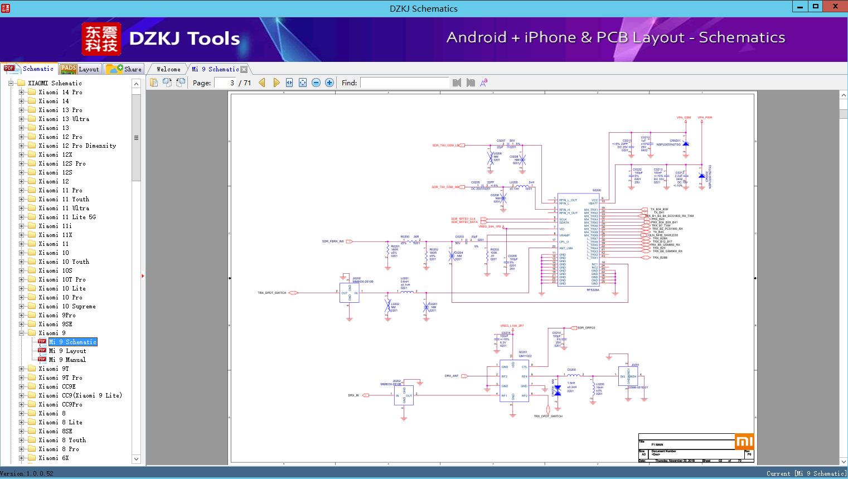This screenshot has height=479, width=848.
Task: Open the Share tab
Action: 124,69
